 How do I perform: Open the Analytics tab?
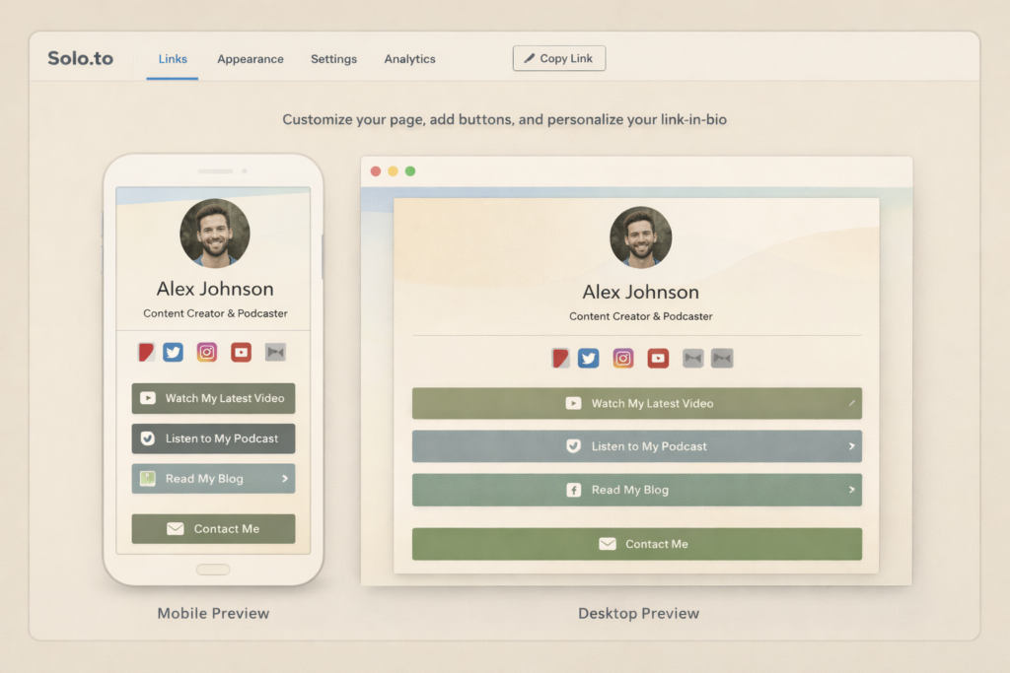click(x=409, y=59)
